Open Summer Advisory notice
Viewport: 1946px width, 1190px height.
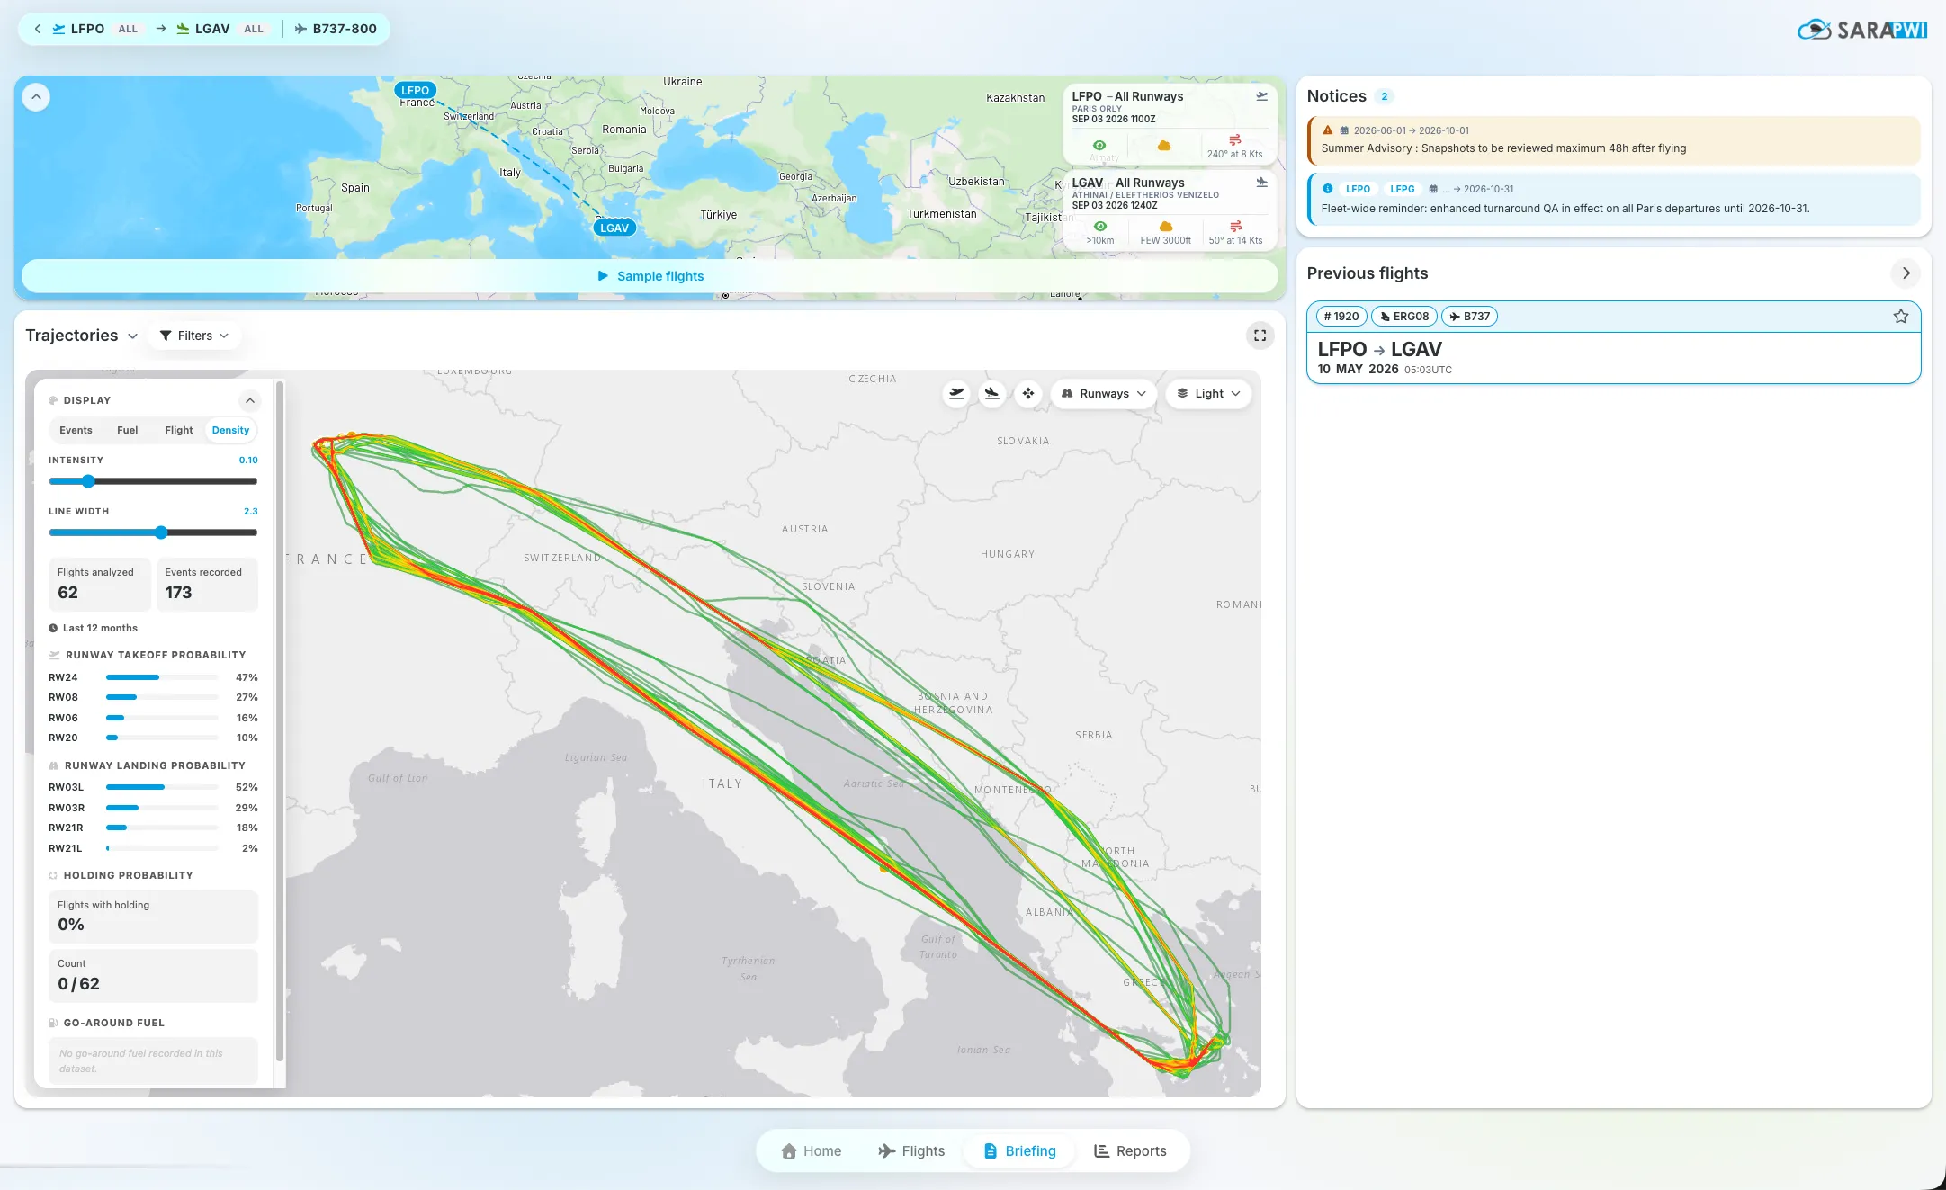tap(1614, 140)
